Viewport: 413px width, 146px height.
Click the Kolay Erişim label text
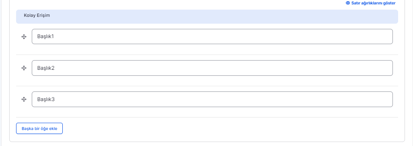37,15
